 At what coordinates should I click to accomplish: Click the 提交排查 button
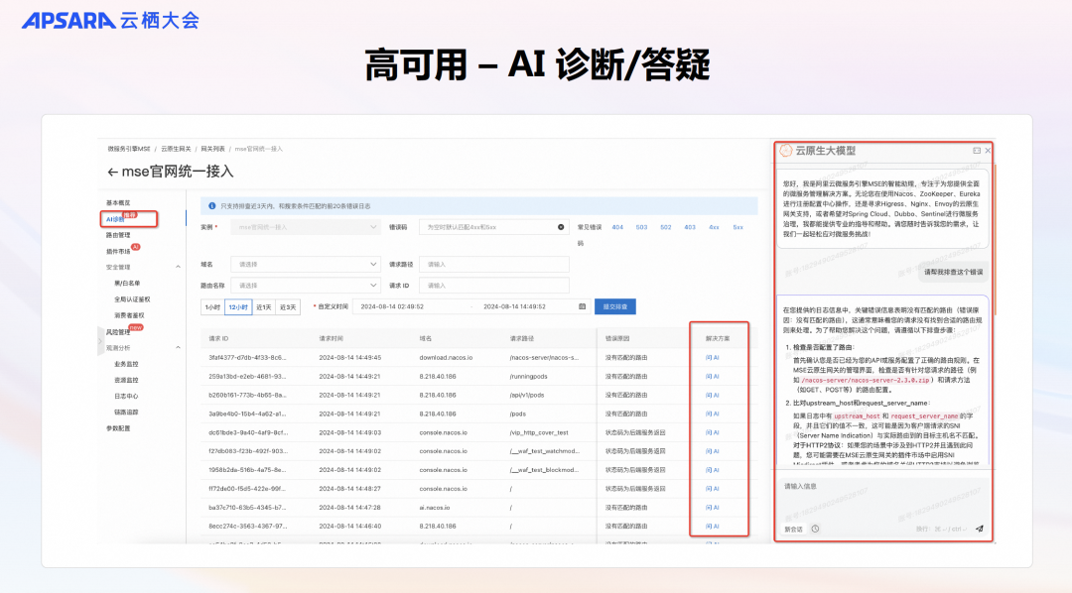[x=615, y=306]
